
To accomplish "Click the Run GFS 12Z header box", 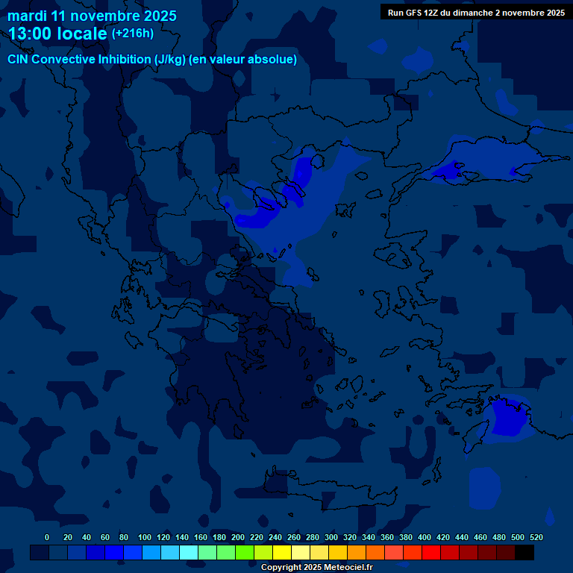I will (476, 13).
